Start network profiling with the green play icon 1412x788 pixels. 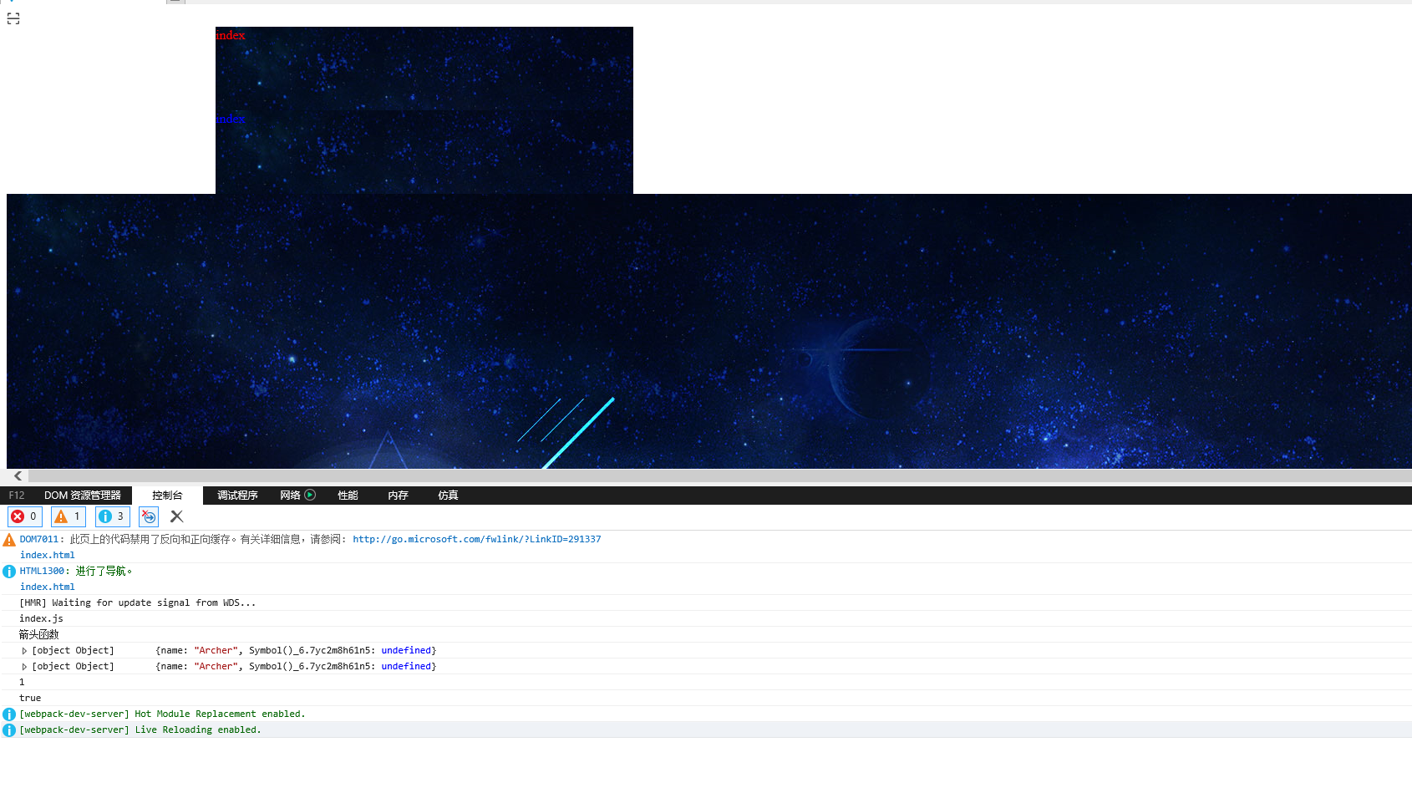click(x=311, y=495)
